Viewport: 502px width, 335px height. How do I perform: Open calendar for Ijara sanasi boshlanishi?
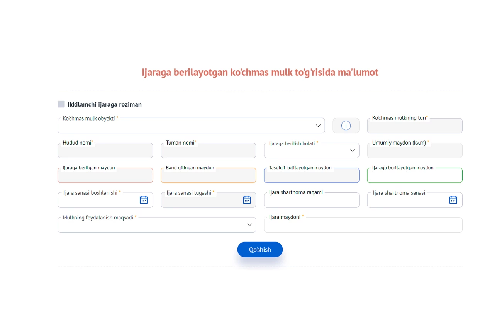pos(144,200)
